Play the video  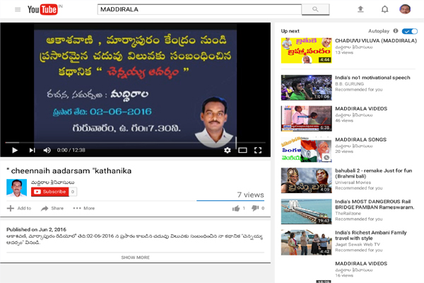(15, 150)
